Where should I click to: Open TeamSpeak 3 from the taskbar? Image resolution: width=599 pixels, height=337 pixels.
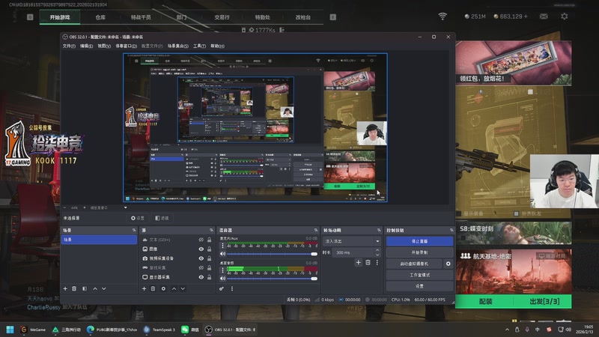click(x=159, y=330)
